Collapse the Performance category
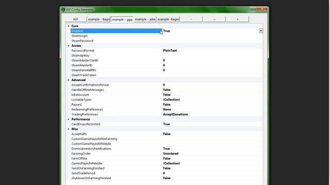This screenshot has width=330, height=185. click(69, 119)
